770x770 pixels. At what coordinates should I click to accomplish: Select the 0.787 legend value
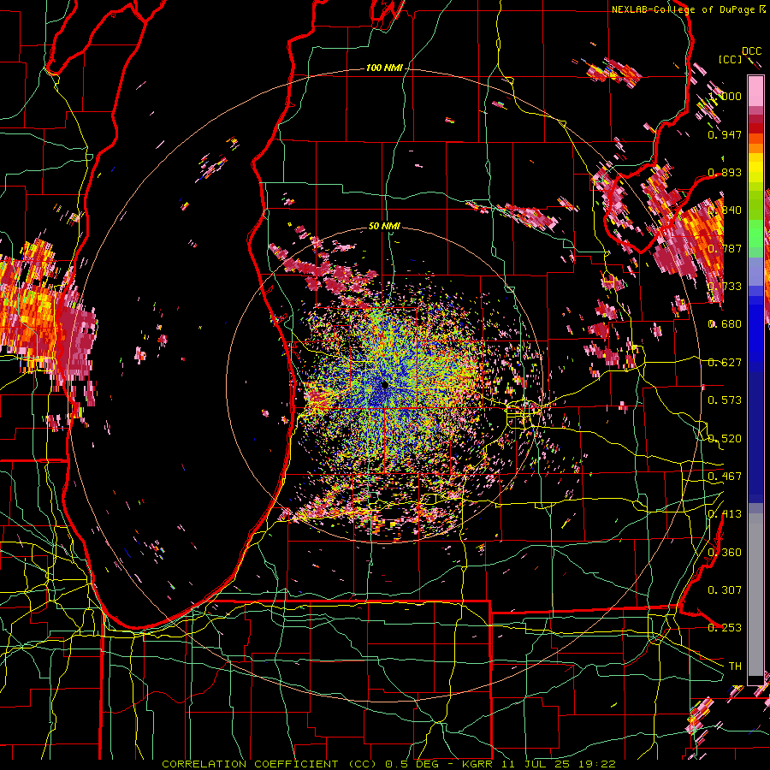tap(725, 248)
